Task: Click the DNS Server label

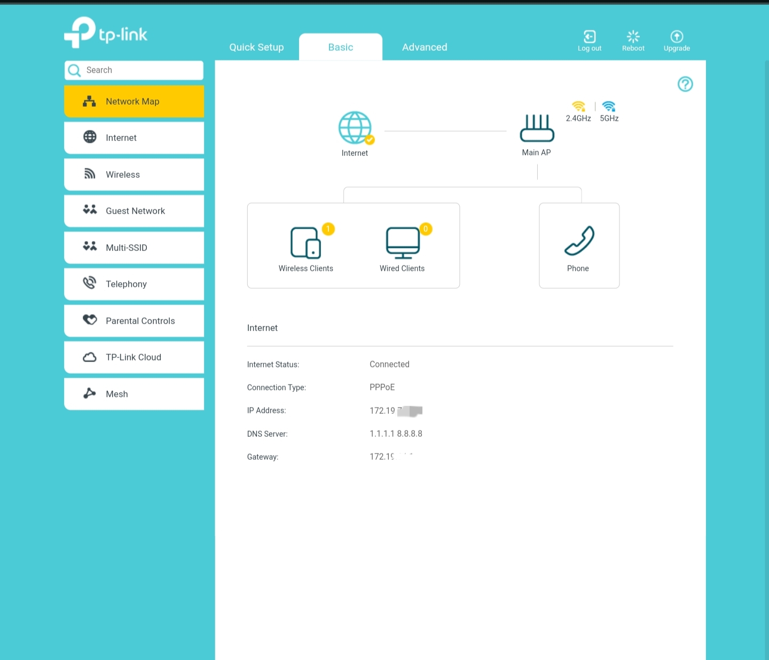Action: coord(267,434)
